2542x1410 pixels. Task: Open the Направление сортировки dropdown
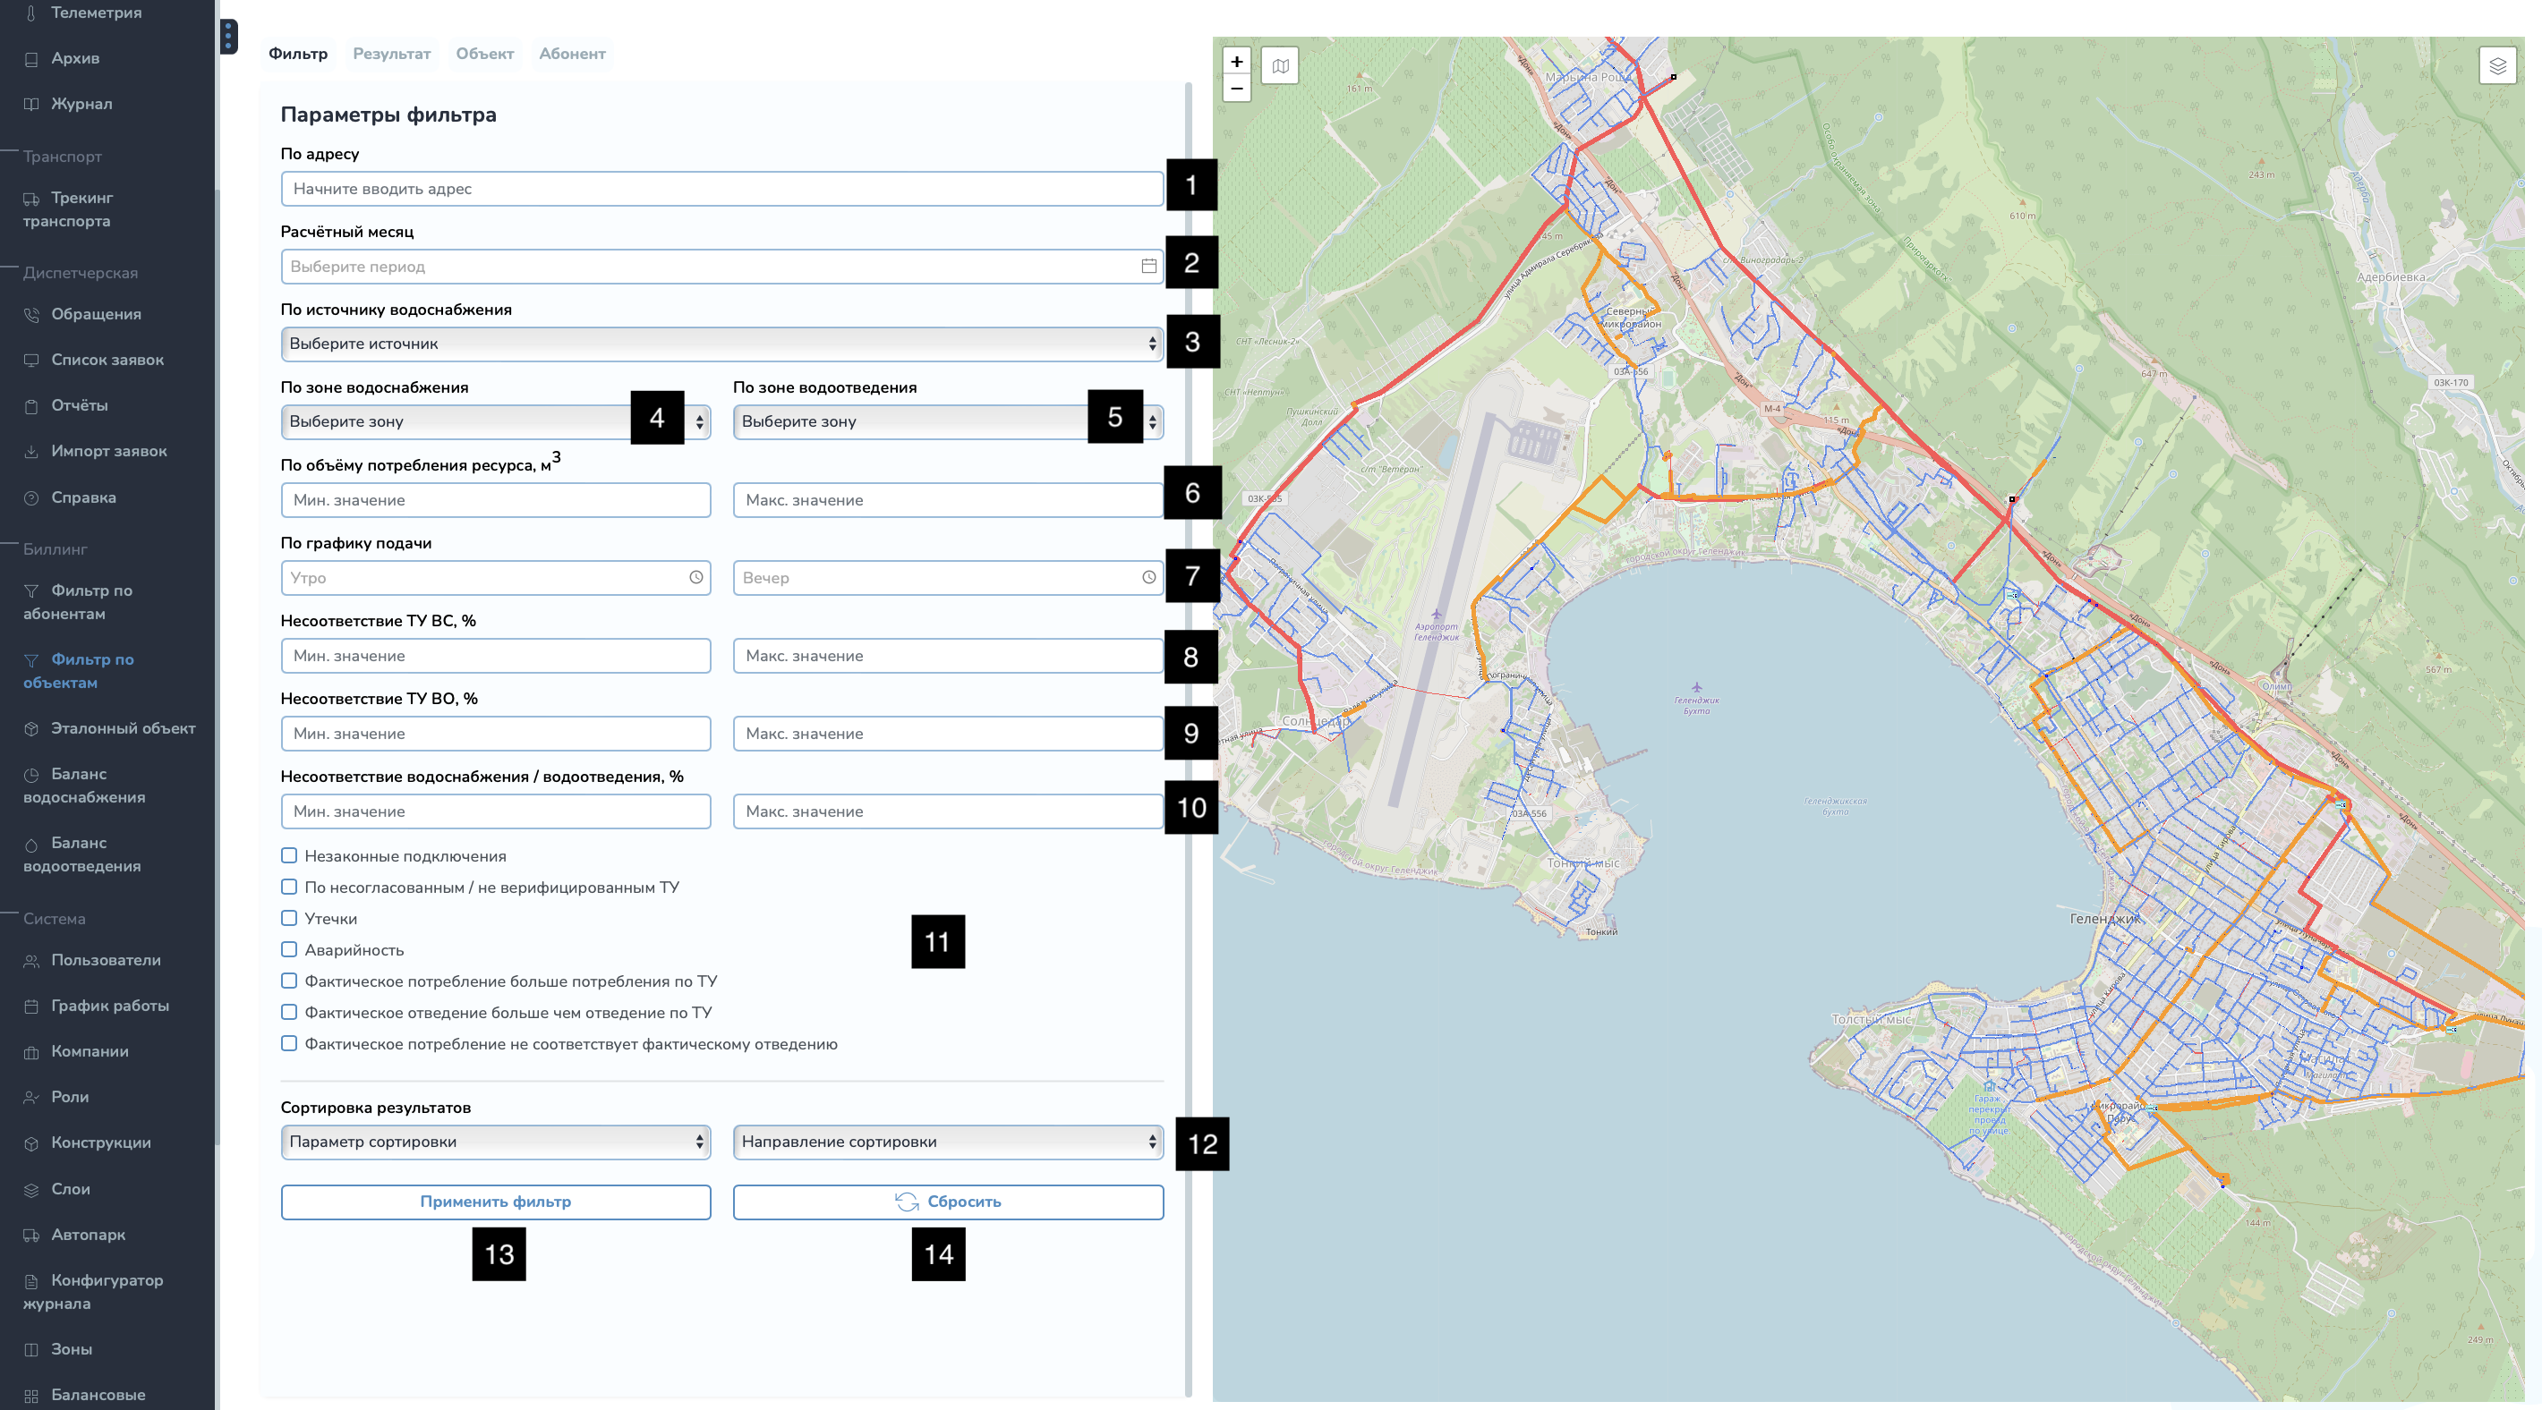[x=947, y=1142]
